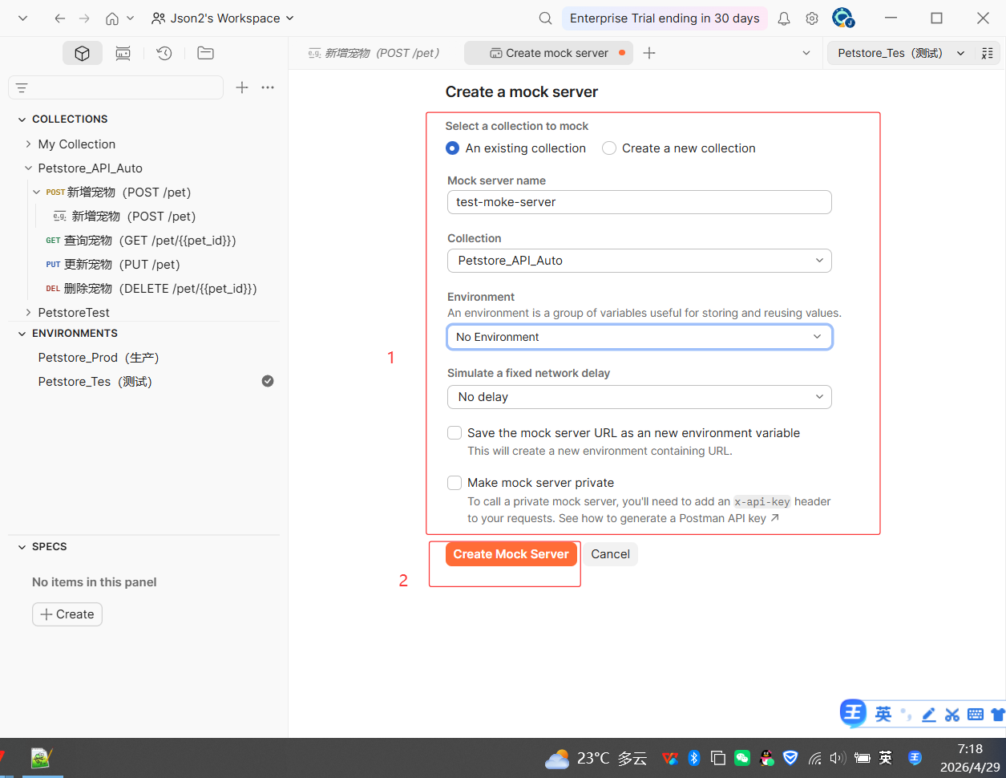1006x778 pixels.
Task: Click the Home icon
Action: click(x=112, y=18)
